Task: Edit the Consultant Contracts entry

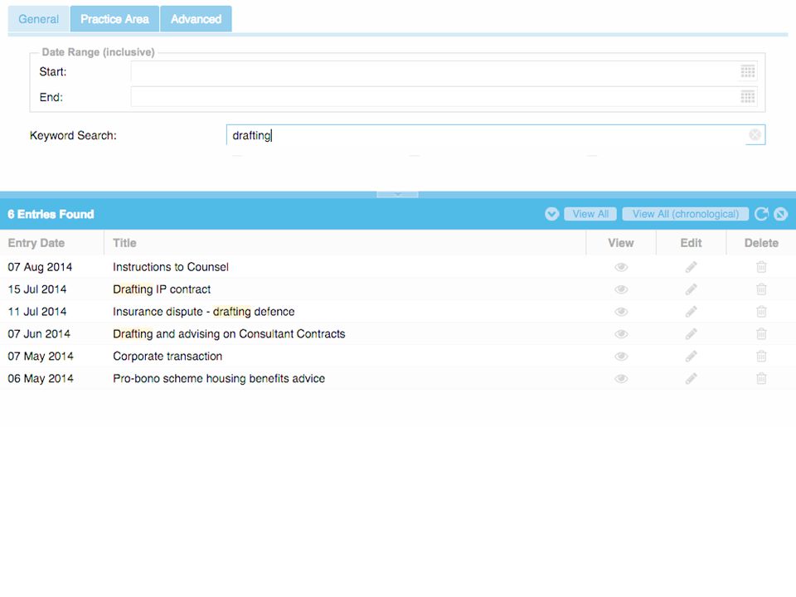Action: 691,334
